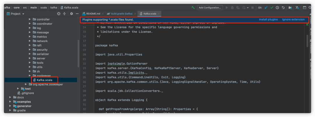
Task: Open Project Structure folder icon
Action: coord(290,8)
